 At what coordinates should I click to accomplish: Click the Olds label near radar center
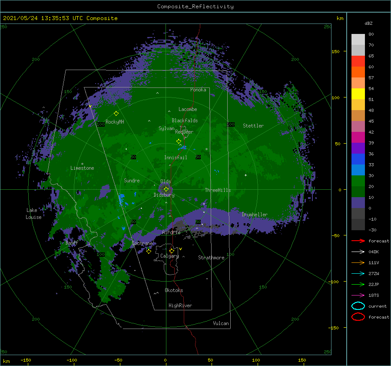166,181
